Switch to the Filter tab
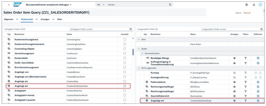The width and height of the screenshot is (266, 106). click(x=59, y=19)
